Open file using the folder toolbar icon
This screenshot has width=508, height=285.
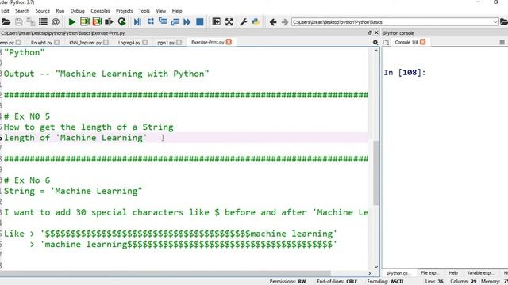pos(6,22)
